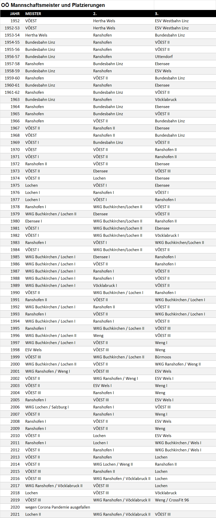Select champion 'VÖEST II' in the 1967 row

[32, 128]
